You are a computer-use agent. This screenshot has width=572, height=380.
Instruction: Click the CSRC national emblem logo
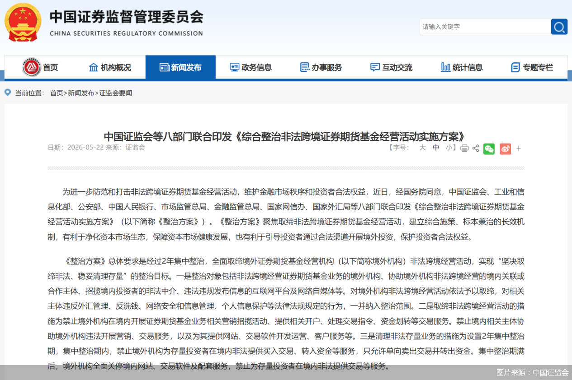(23, 23)
